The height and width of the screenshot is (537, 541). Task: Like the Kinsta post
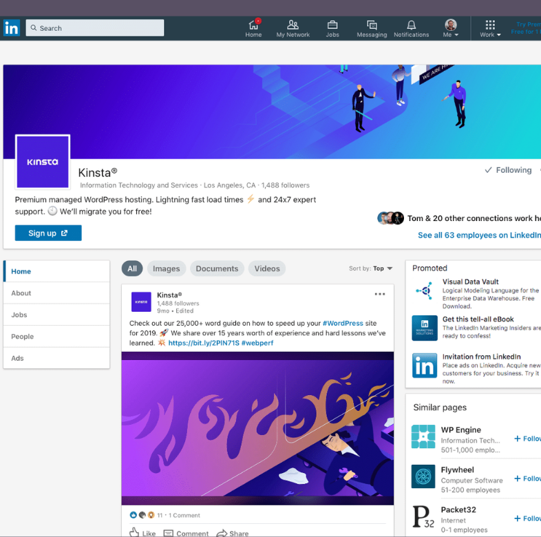142,532
